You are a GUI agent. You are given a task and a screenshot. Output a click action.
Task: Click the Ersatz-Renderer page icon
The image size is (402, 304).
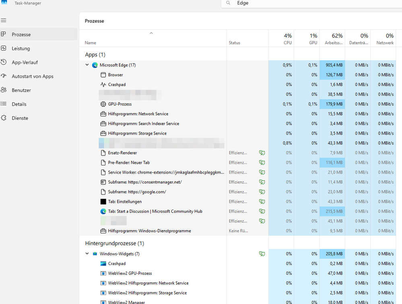click(x=103, y=153)
